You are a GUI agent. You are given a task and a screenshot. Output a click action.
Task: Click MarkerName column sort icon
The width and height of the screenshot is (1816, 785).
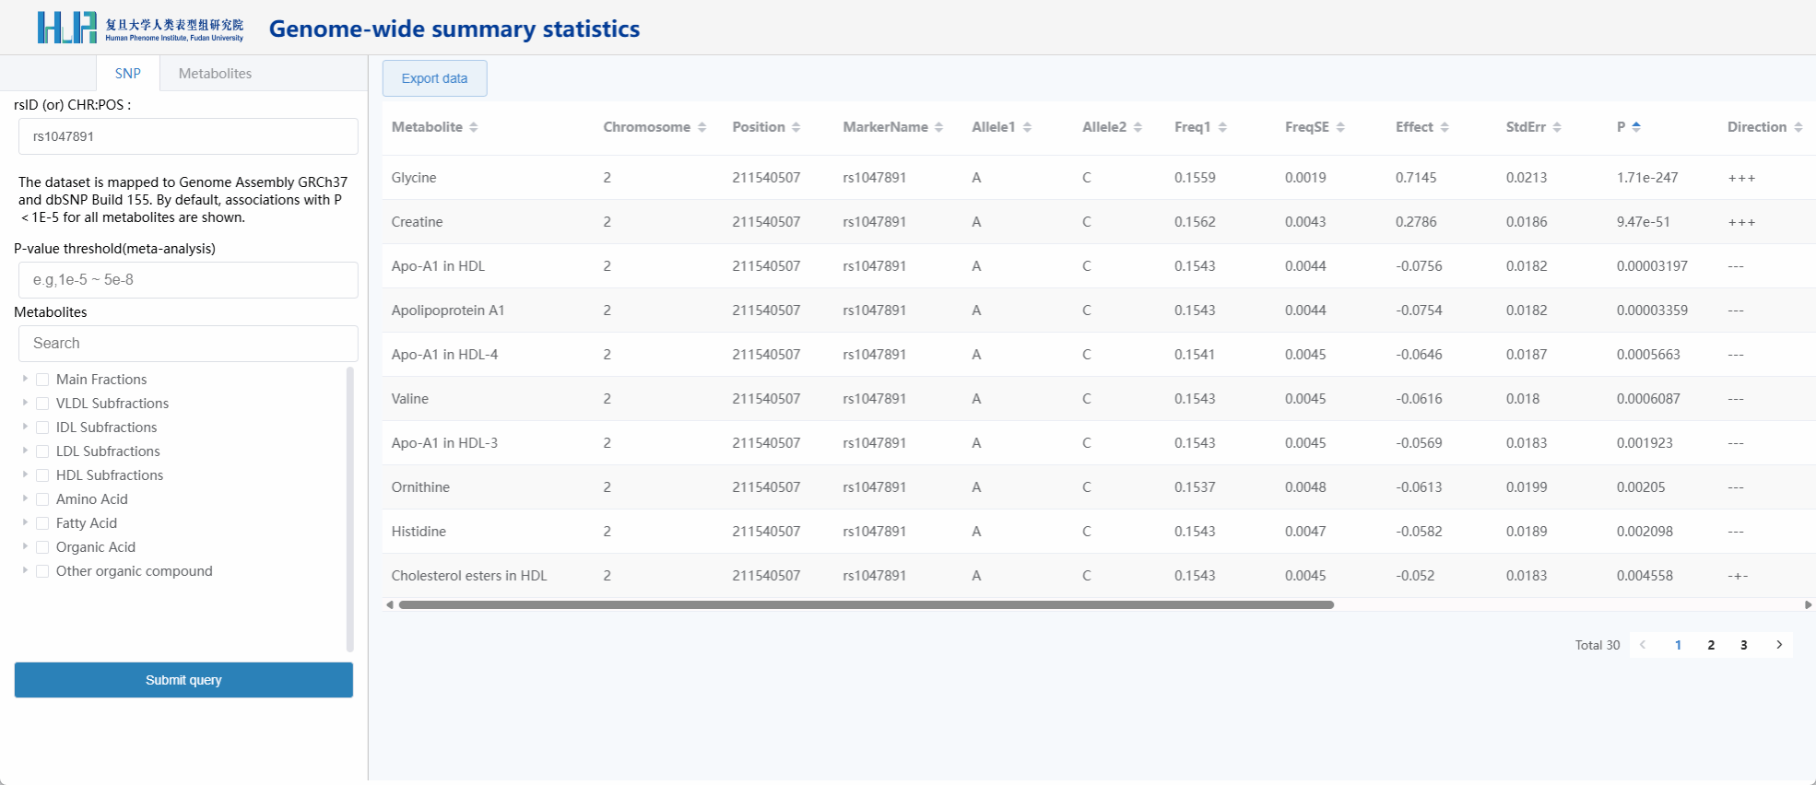point(938,127)
